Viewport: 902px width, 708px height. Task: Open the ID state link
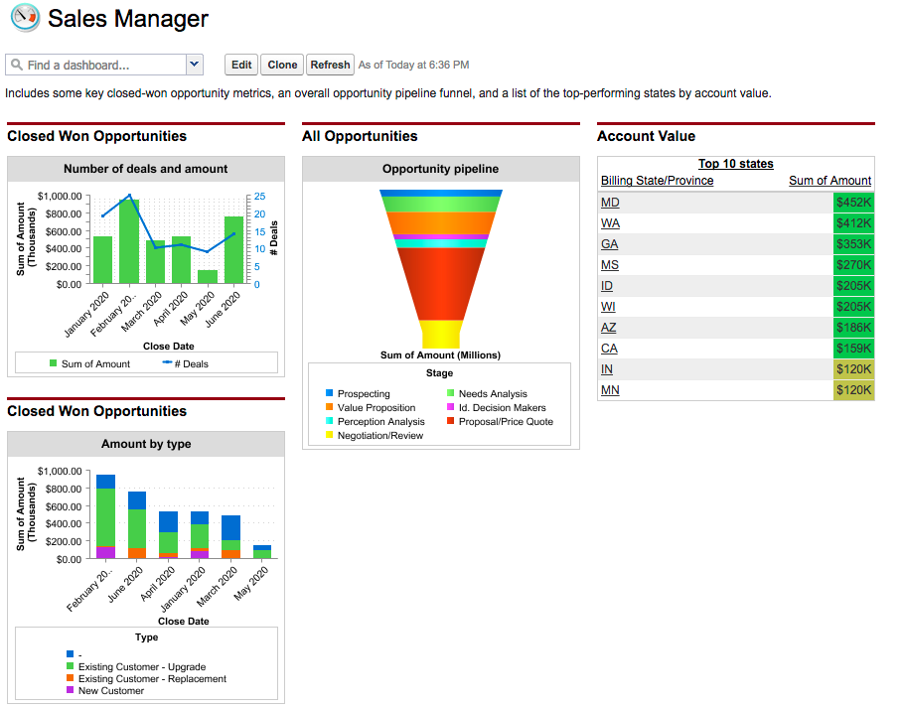pyautogui.click(x=607, y=286)
